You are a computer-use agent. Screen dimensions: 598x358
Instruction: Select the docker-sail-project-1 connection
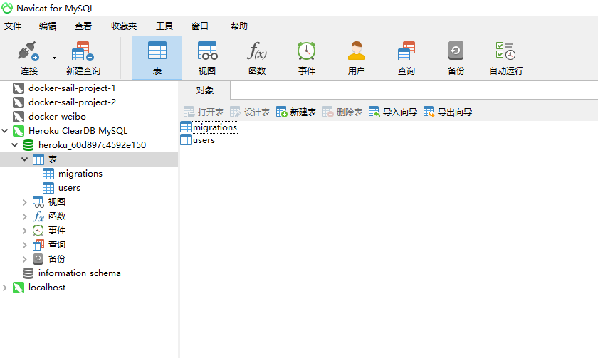[72, 88]
